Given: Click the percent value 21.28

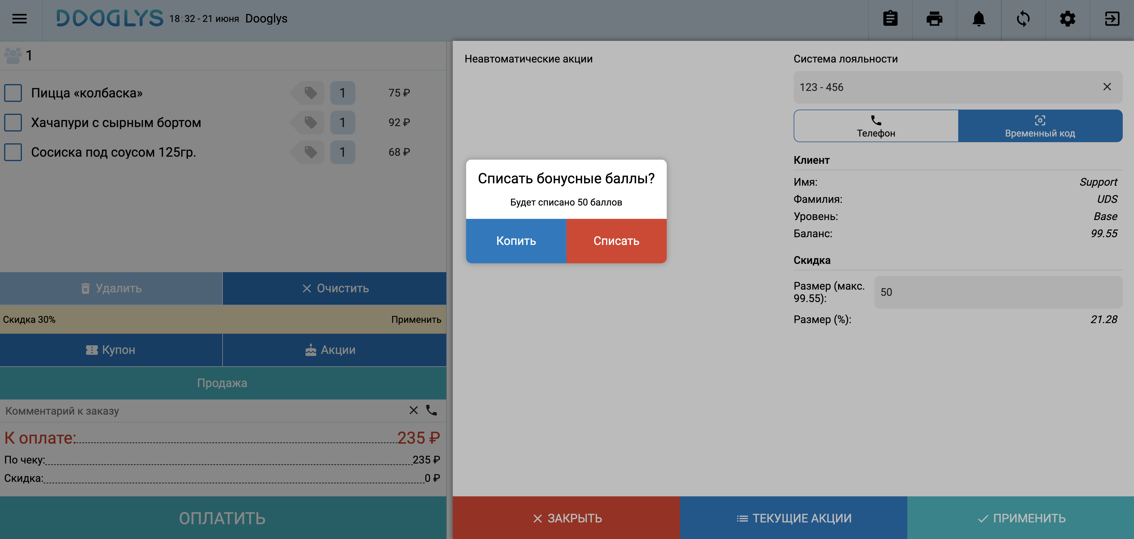Looking at the screenshot, I should (1104, 320).
